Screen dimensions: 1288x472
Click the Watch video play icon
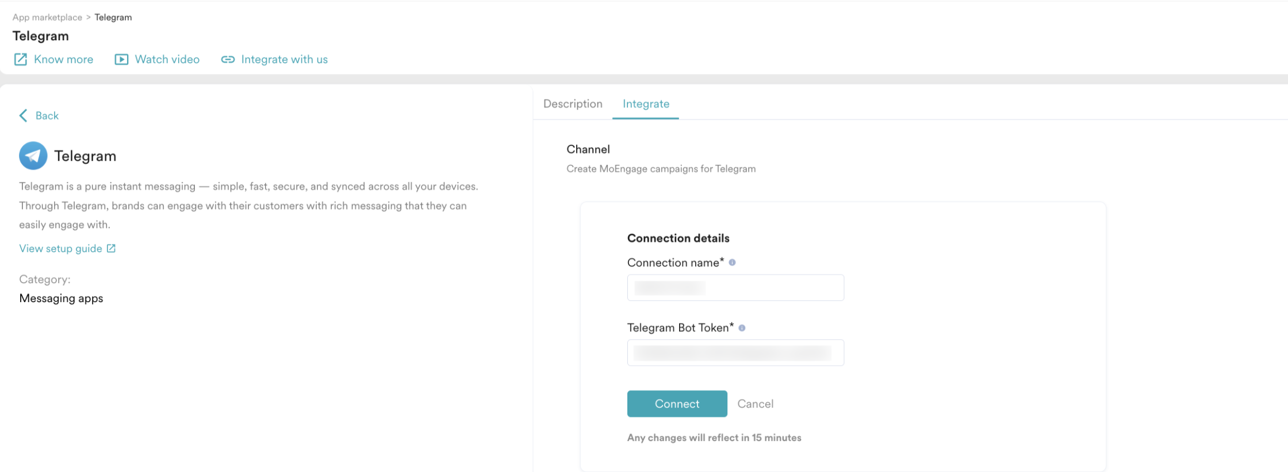(121, 60)
